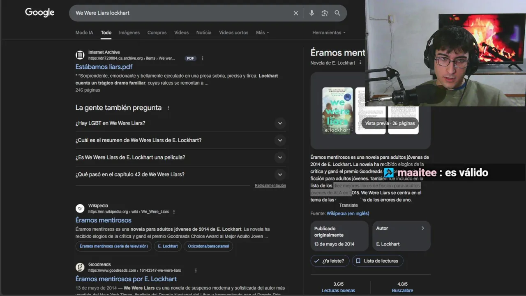
Task: Click the 'Translate' popup on selected text
Action: [348, 205]
